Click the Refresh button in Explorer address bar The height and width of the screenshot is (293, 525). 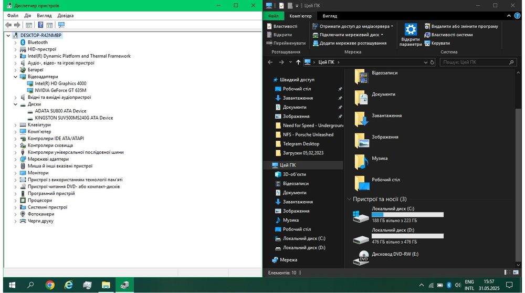(x=432, y=62)
